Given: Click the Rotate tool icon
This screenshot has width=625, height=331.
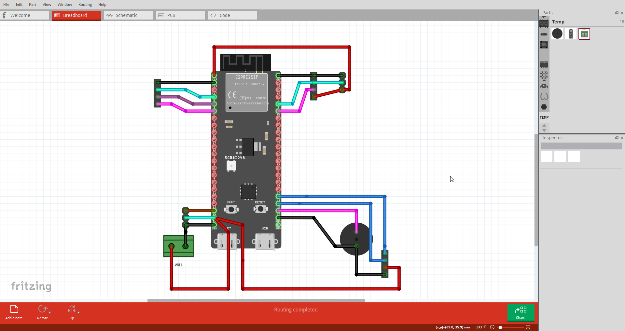Looking at the screenshot, I should (42, 309).
